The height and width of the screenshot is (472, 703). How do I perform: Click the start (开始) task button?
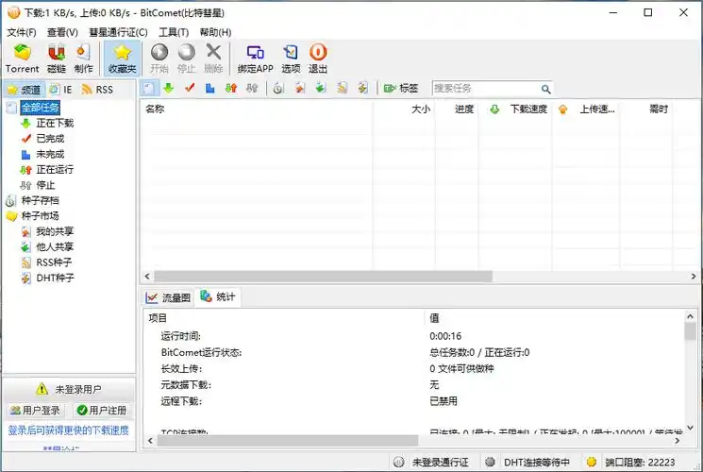tap(159, 59)
